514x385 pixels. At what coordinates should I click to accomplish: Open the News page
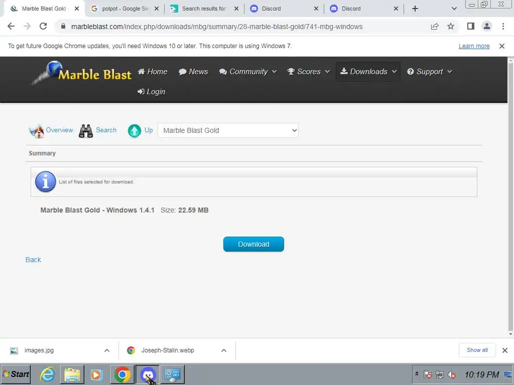[x=193, y=72]
